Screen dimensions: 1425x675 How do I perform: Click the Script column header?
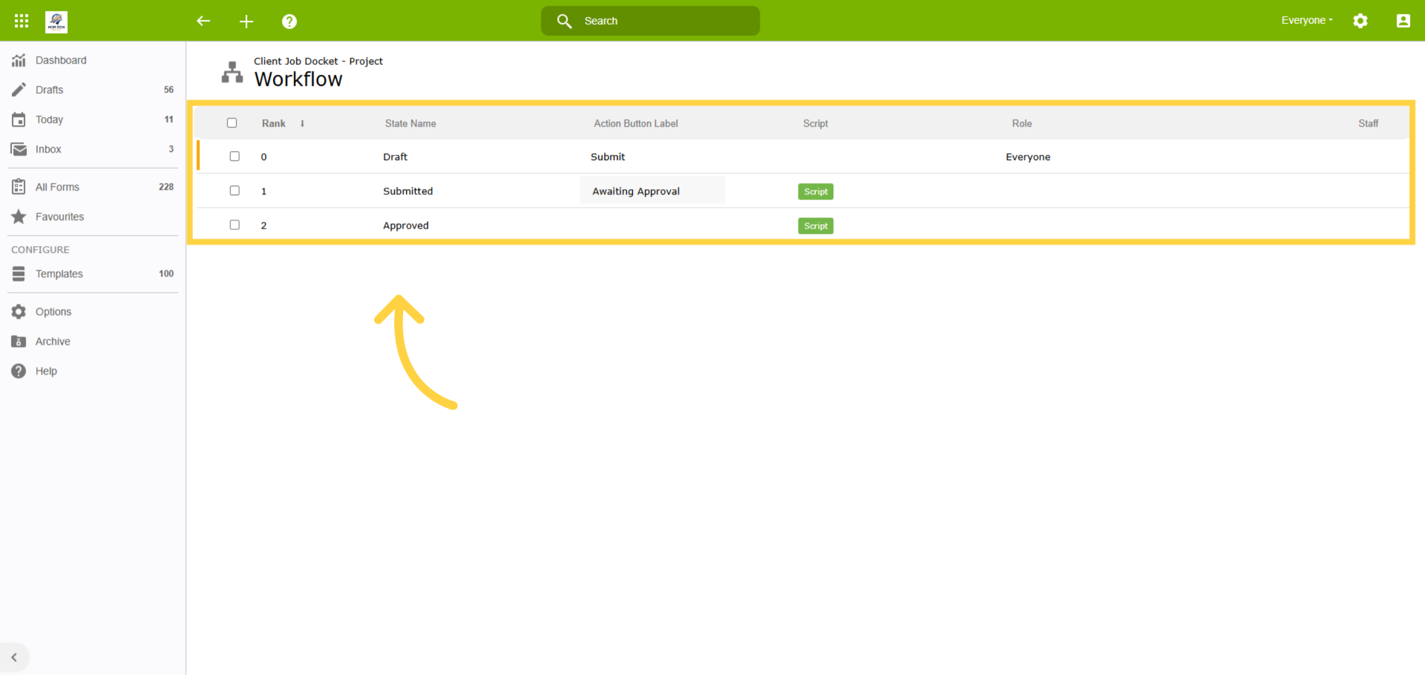pos(815,123)
